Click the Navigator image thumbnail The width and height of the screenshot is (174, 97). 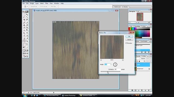140,17
